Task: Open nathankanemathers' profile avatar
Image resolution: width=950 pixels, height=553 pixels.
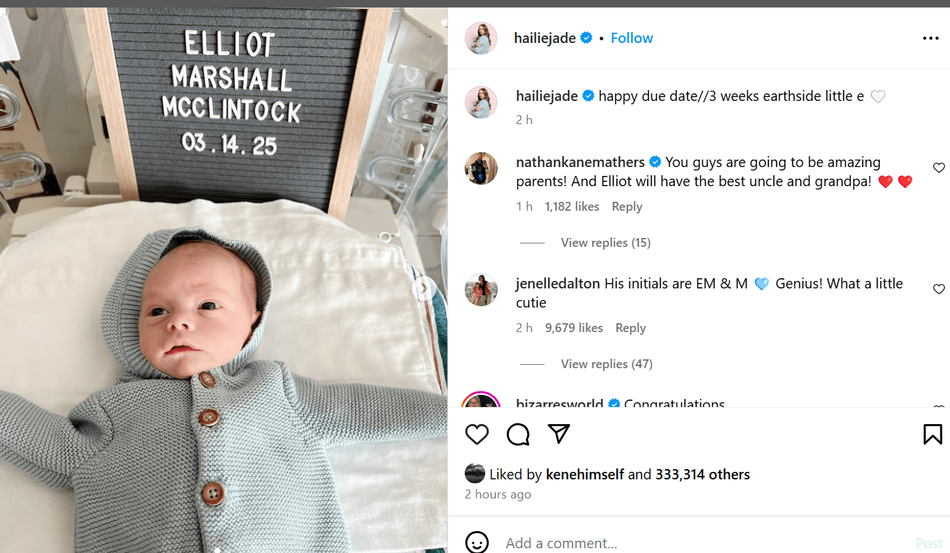Action: tap(481, 168)
